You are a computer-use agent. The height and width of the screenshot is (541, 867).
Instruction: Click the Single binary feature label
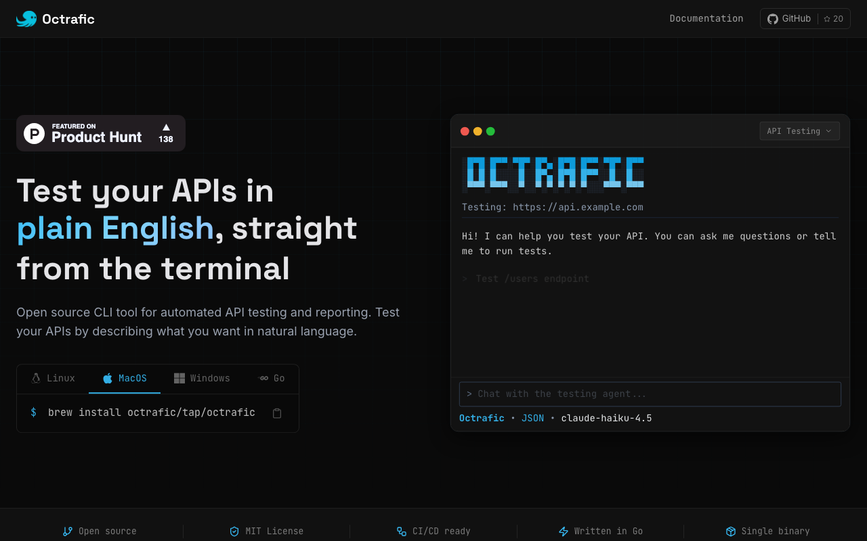776,532
